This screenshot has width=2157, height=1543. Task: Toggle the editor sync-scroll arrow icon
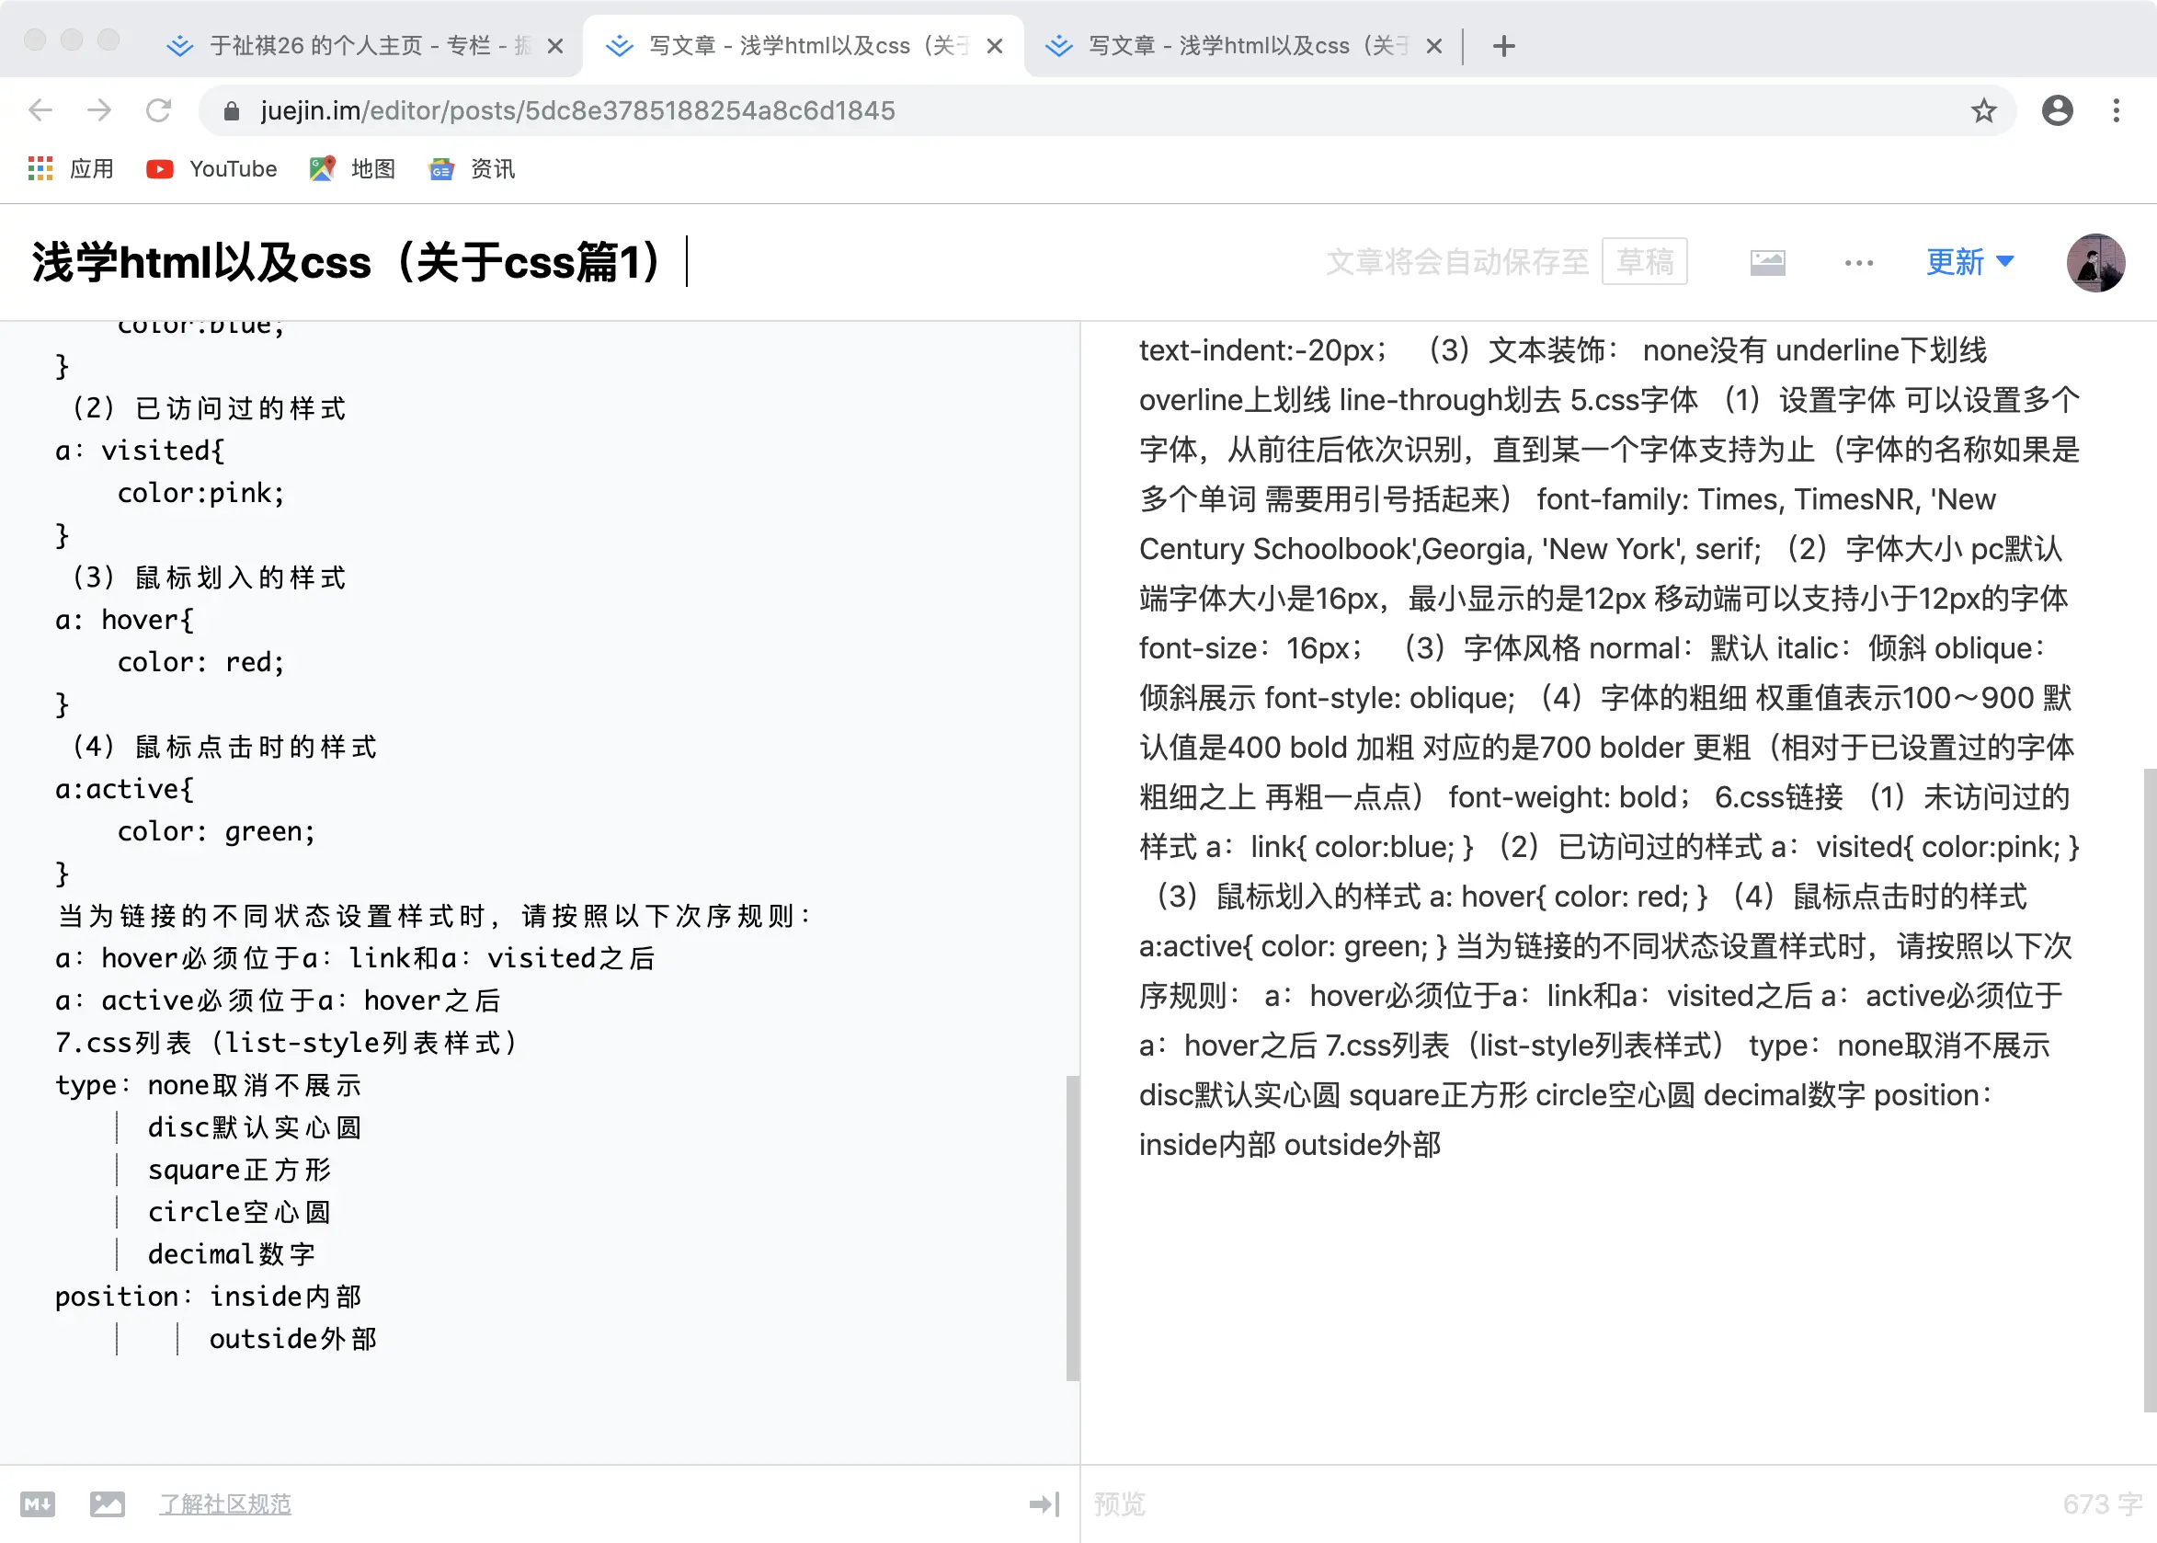tap(1044, 1503)
